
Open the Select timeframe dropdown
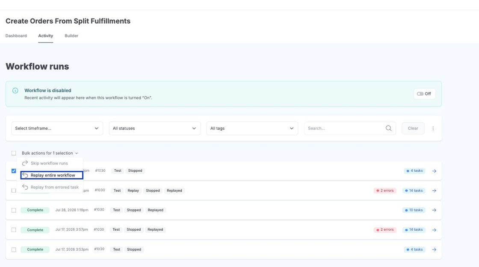(57, 128)
